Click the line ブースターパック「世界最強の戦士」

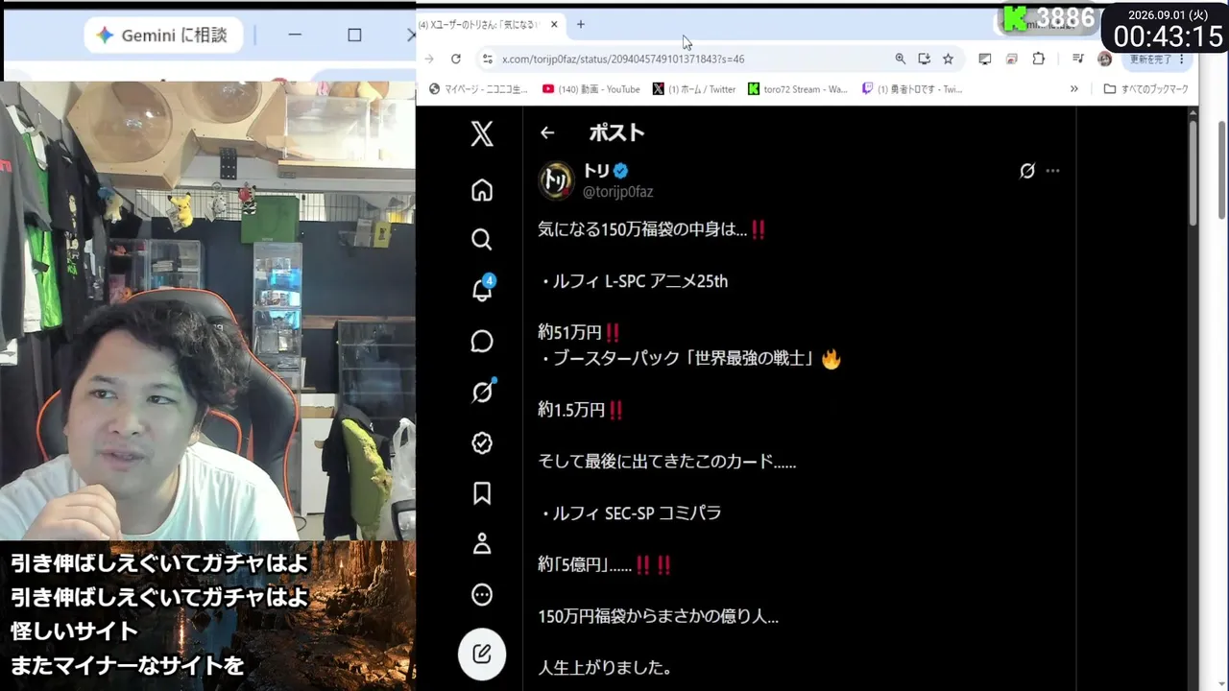click(689, 359)
